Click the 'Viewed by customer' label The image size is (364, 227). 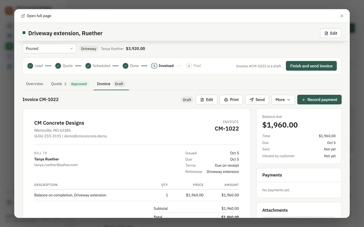coord(278,156)
